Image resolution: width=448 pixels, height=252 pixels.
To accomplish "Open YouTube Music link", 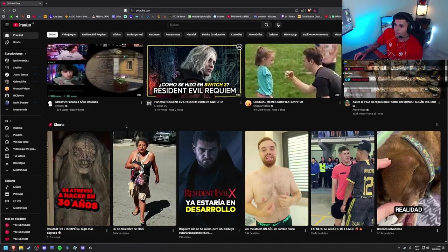I will pyautogui.click(x=21, y=232).
